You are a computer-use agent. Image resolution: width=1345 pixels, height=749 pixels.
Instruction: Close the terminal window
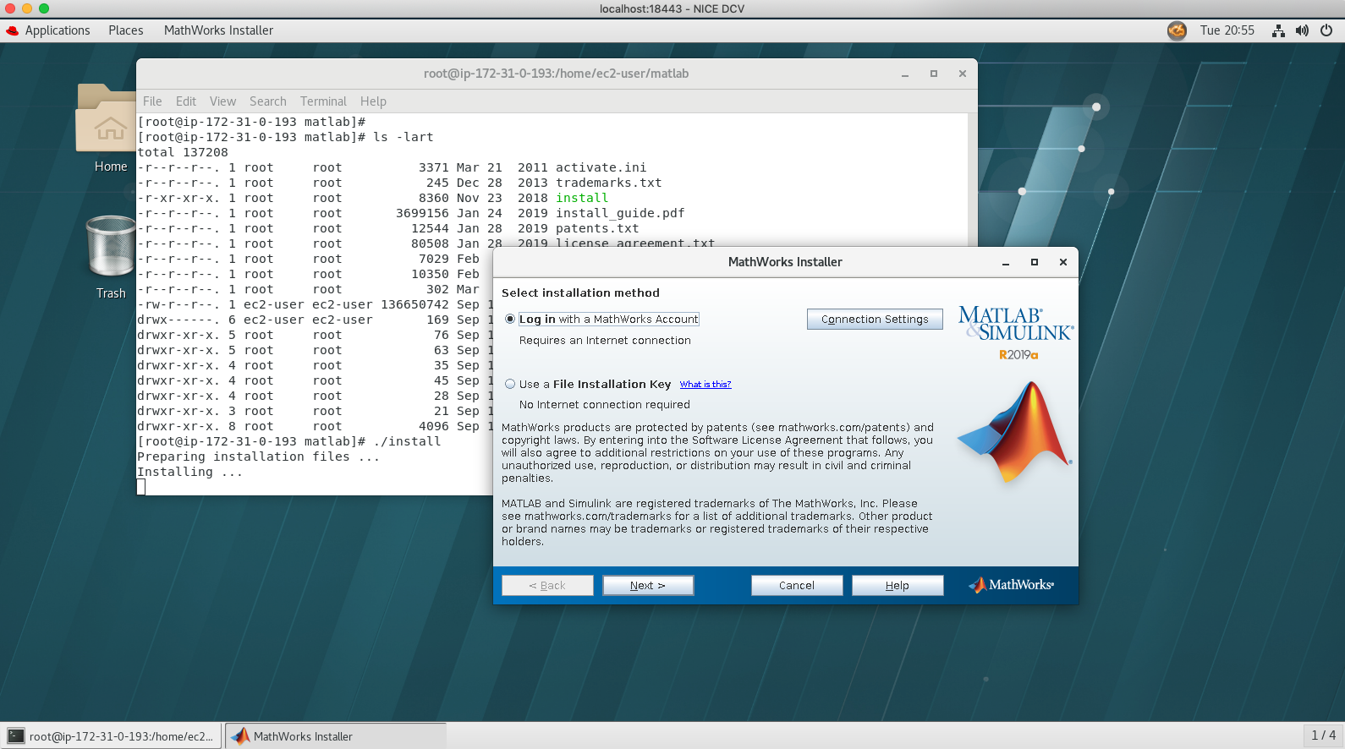click(x=963, y=74)
